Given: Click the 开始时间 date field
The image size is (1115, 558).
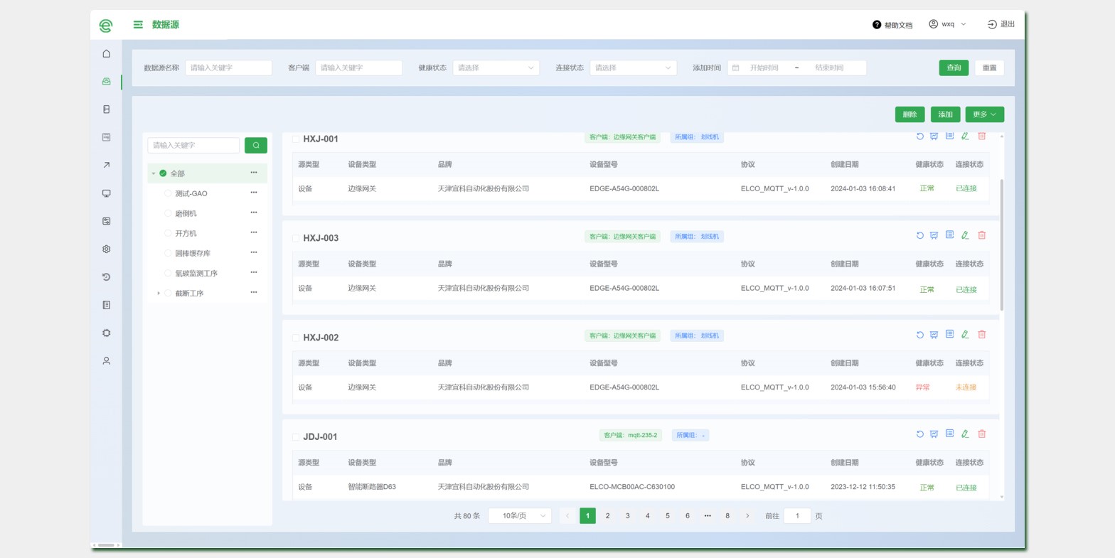Looking at the screenshot, I should point(764,68).
